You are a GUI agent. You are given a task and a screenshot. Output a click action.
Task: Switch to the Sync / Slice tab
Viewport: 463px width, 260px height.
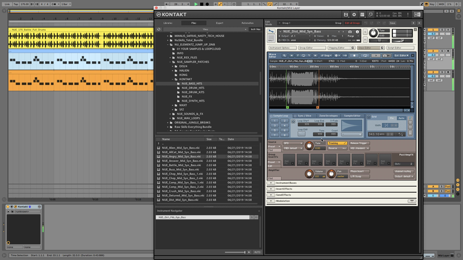click(304, 116)
